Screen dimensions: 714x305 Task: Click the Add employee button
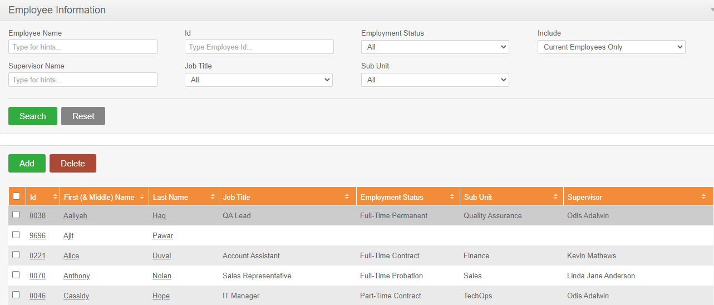pos(27,164)
